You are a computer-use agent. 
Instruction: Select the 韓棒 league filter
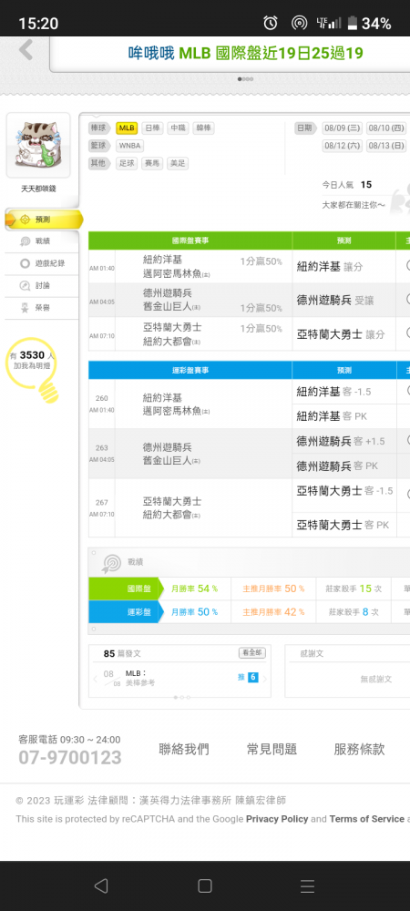[x=203, y=128]
